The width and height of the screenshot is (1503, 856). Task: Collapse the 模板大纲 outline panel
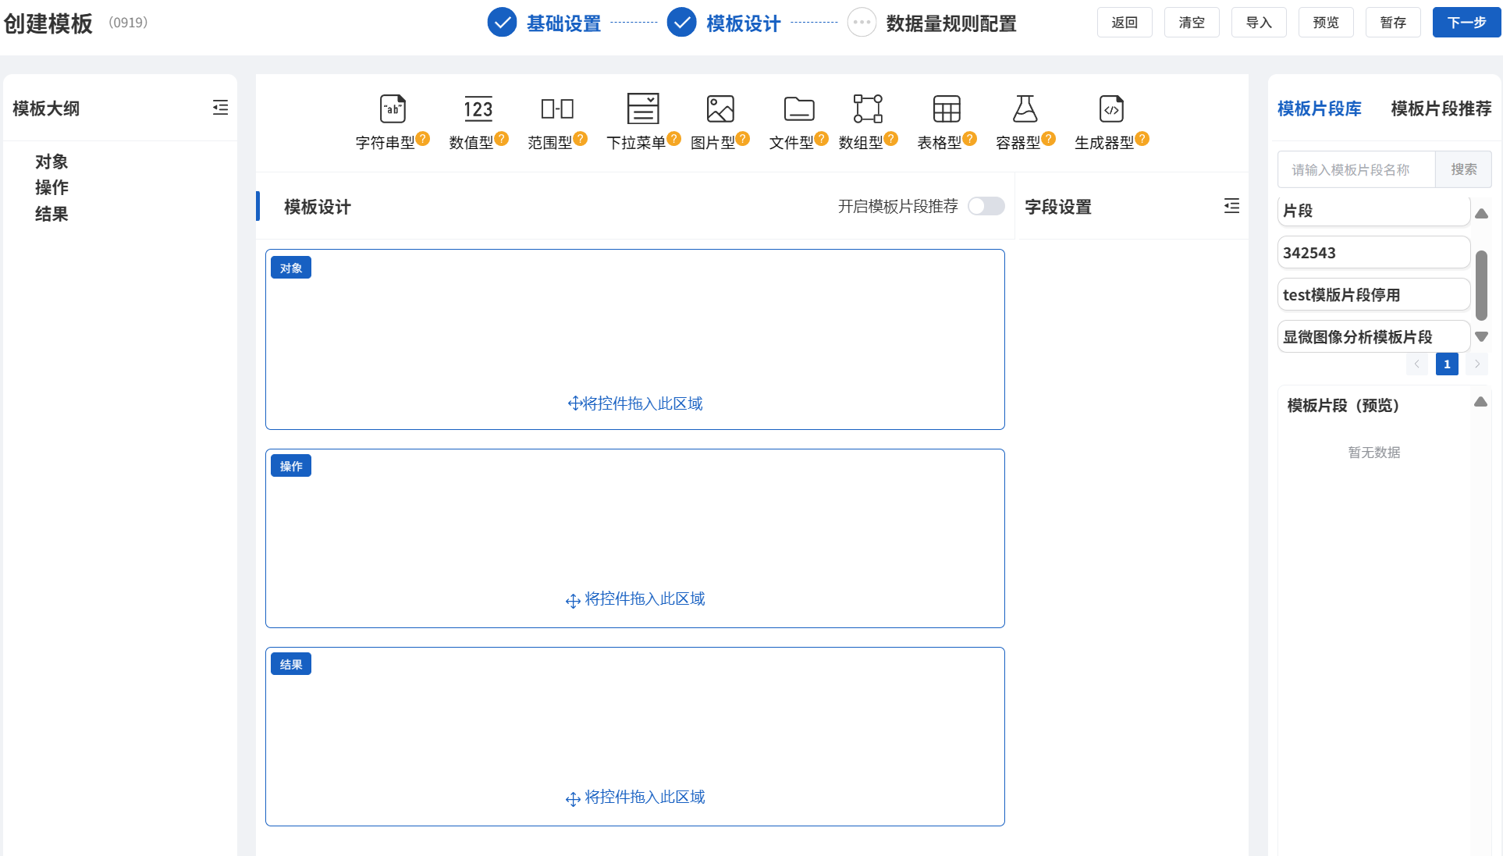tap(220, 108)
